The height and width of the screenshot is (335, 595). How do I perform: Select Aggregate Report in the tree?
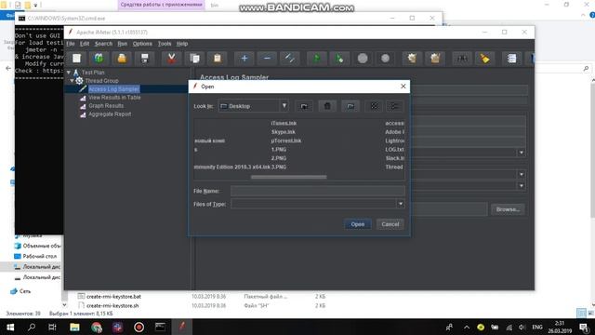(x=110, y=114)
